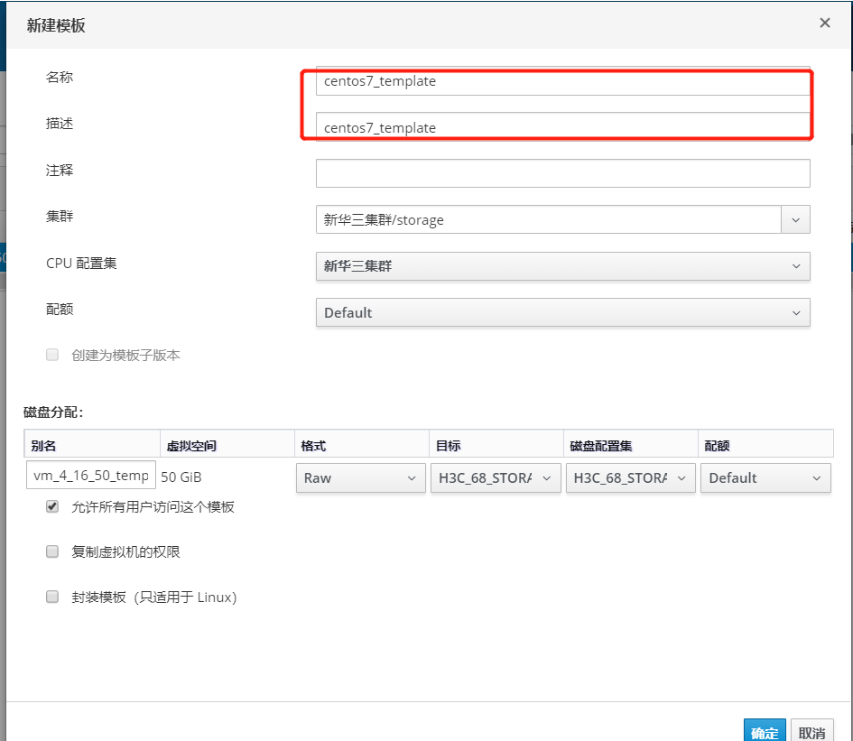Image resolution: width=853 pixels, height=741 pixels.
Task: Click the 名称 name input field
Action: pos(562,81)
